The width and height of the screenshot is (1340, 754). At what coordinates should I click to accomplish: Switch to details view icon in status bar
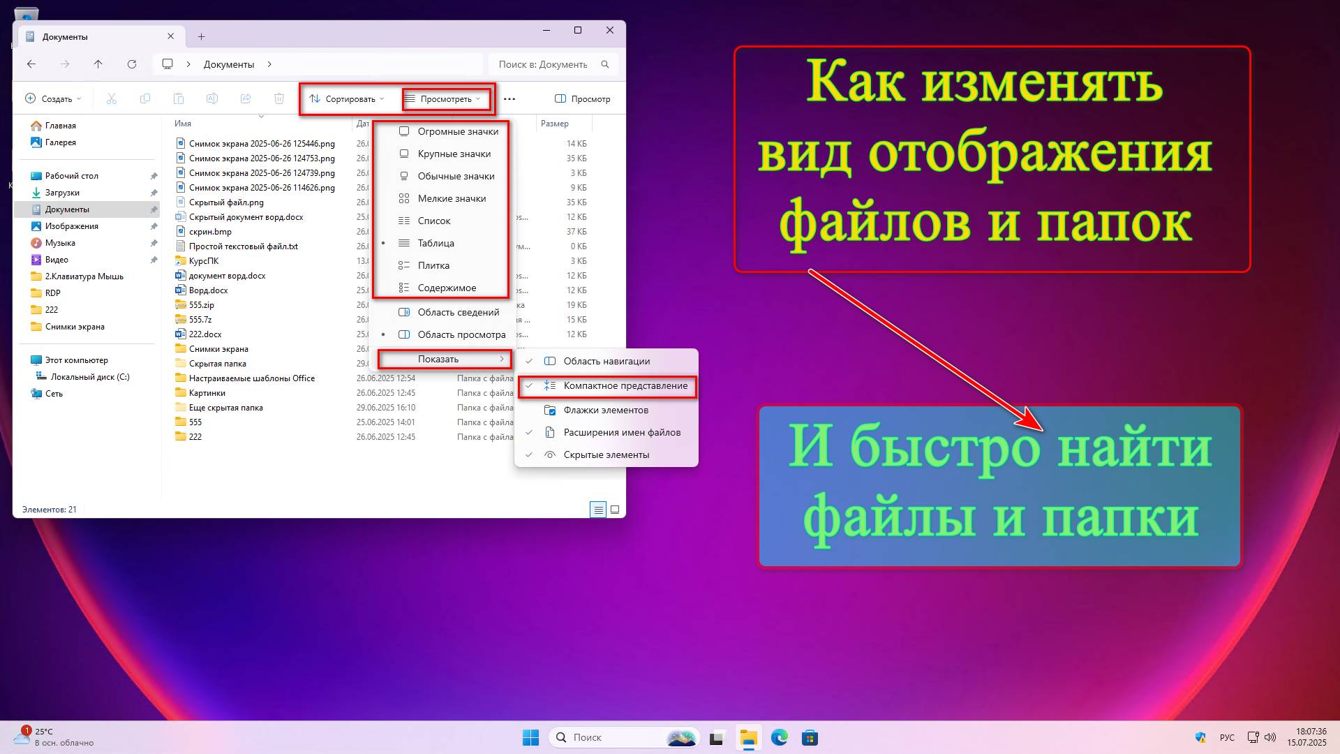[x=598, y=510]
